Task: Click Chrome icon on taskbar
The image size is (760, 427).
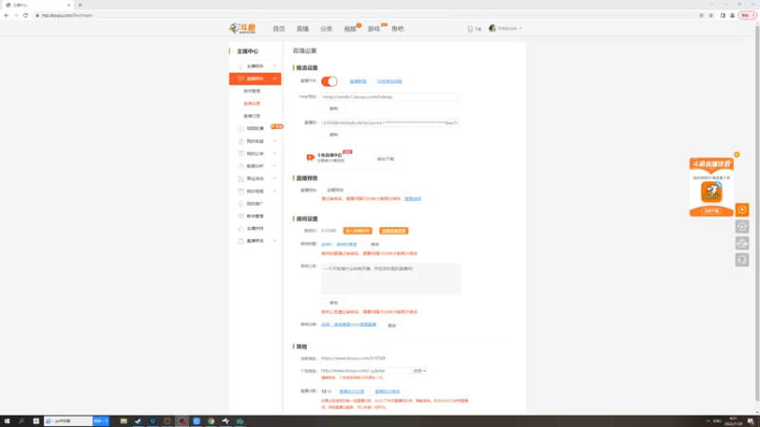Action: [211, 421]
